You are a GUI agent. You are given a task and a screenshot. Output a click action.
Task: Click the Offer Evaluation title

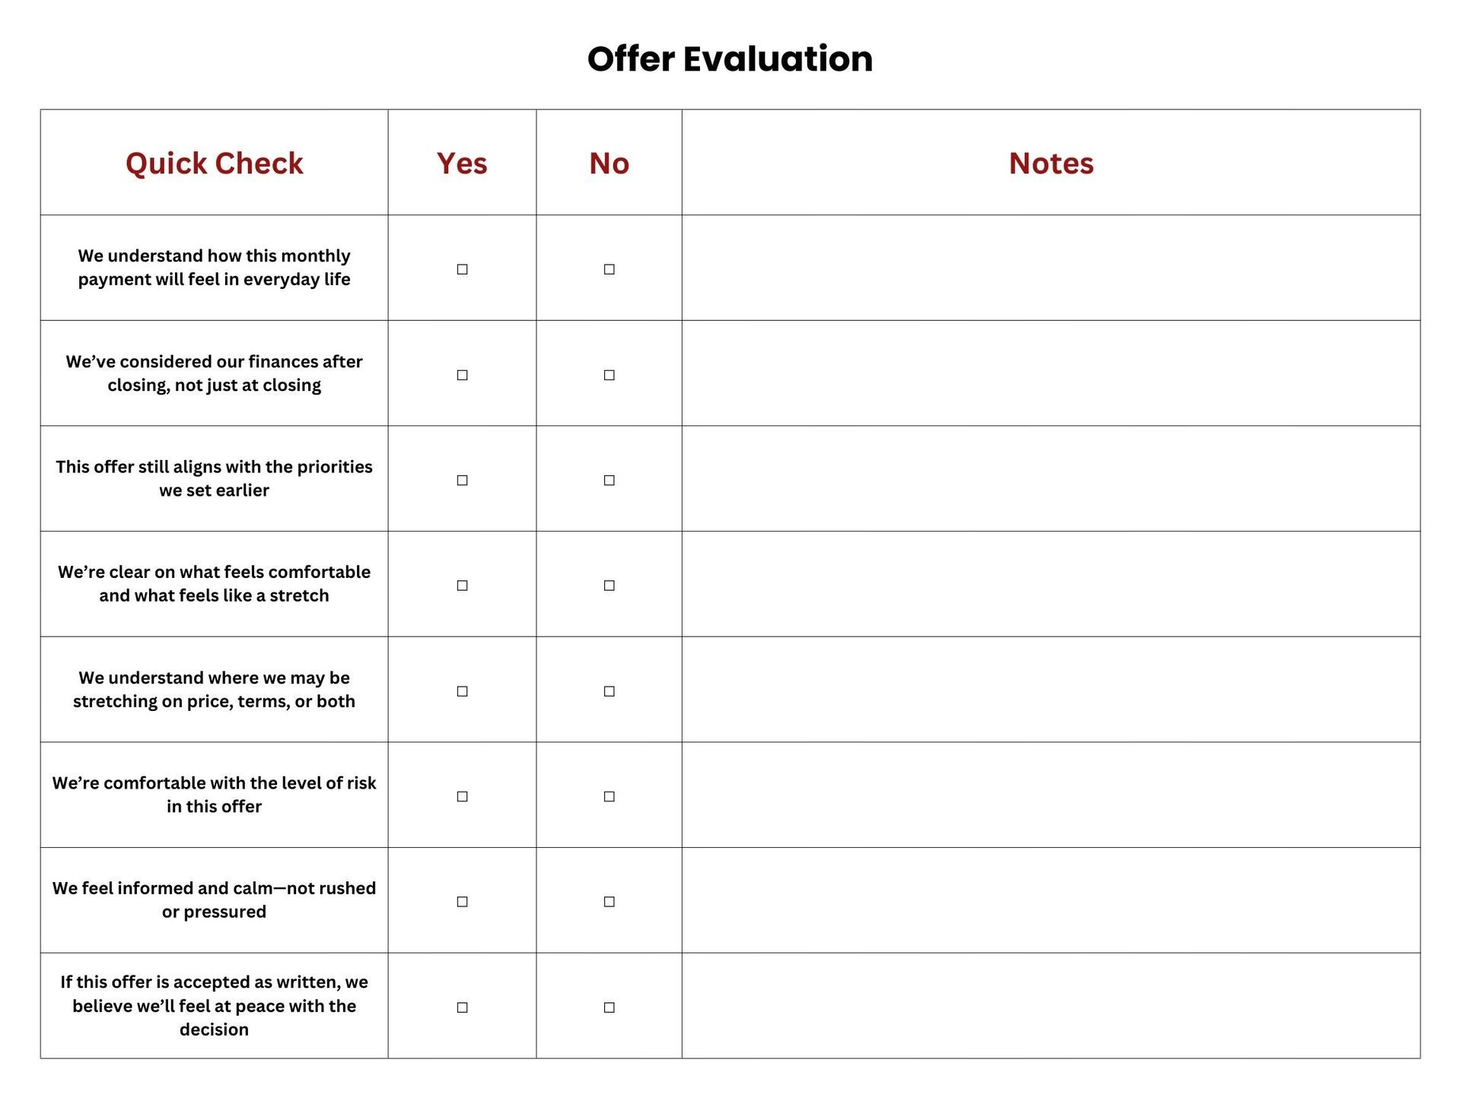[x=730, y=59]
